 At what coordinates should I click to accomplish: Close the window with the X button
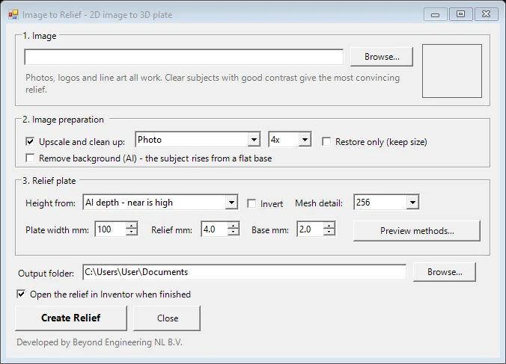486,14
